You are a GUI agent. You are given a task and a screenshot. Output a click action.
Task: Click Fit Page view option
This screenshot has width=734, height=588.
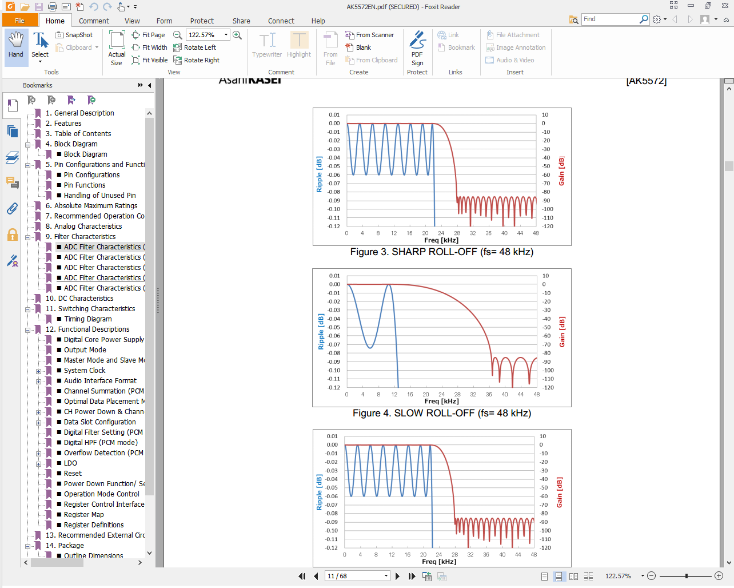pos(148,35)
